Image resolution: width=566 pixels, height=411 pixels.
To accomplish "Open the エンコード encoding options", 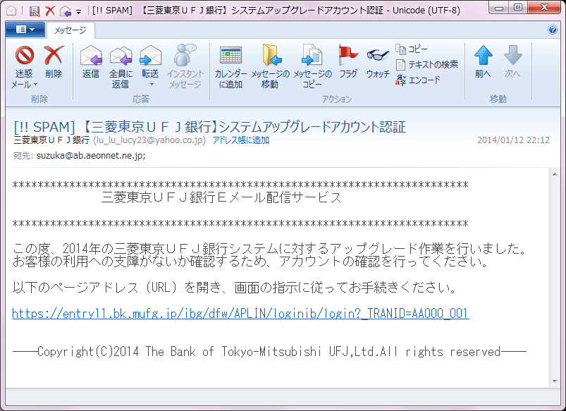I will pyautogui.click(x=418, y=80).
